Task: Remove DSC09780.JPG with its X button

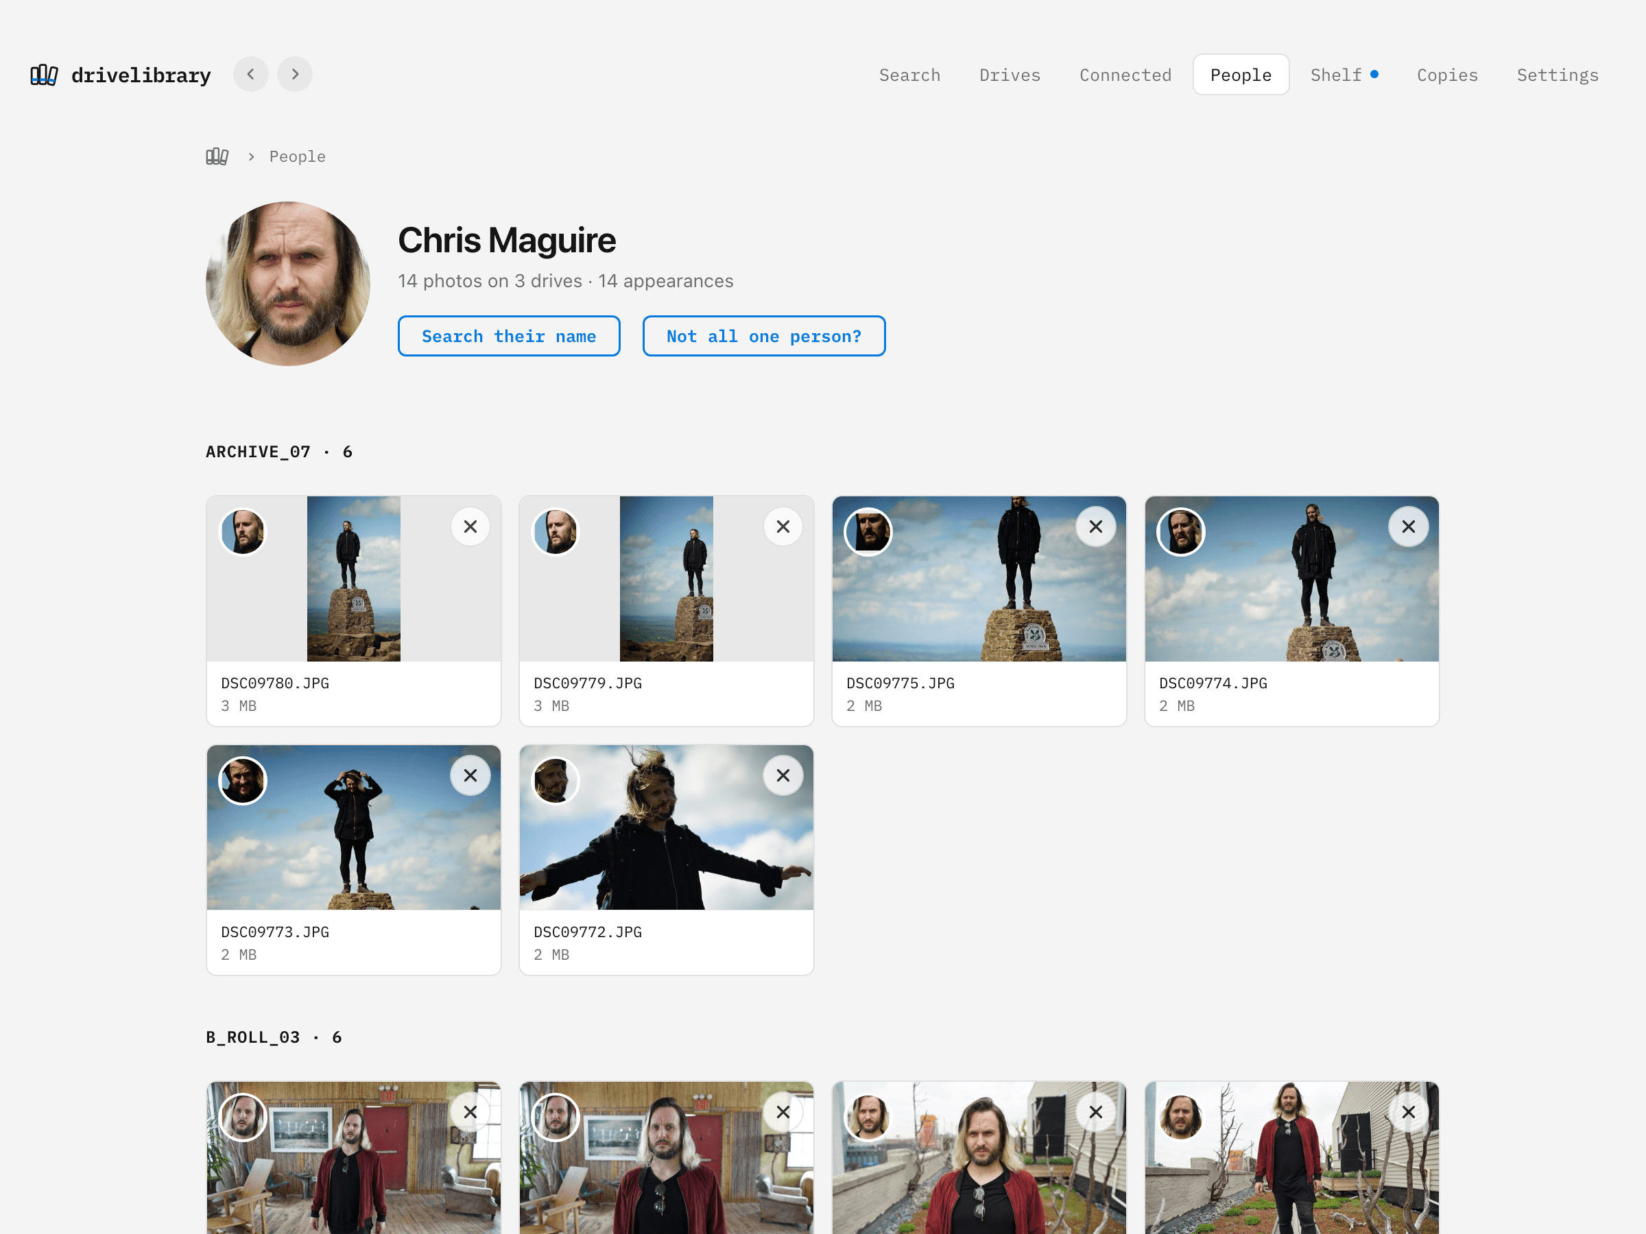Action: coord(470,527)
